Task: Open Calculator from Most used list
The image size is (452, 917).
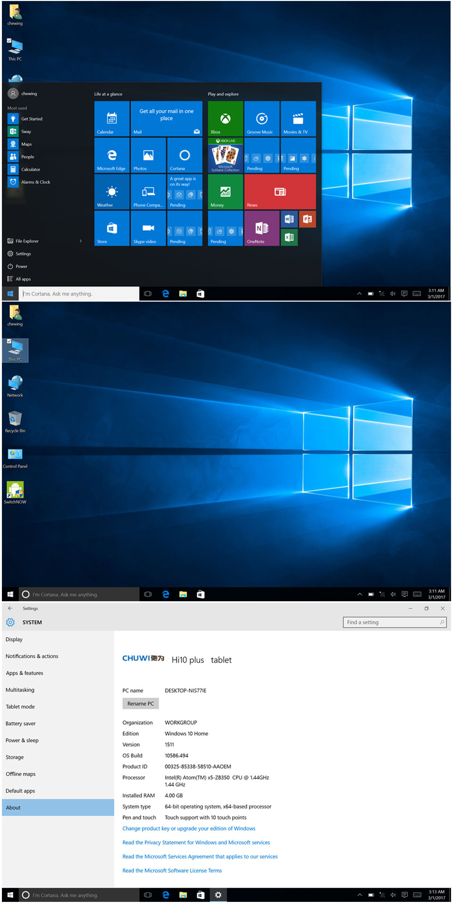Action: [x=30, y=169]
